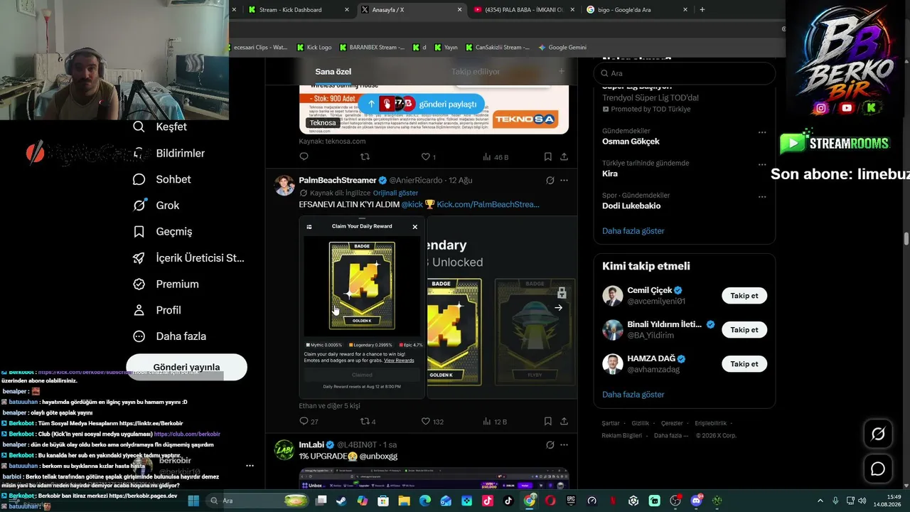Show more follow suggestions below HAMZA DAĞ
This screenshot has width=910, height=512.
(633, 395)
